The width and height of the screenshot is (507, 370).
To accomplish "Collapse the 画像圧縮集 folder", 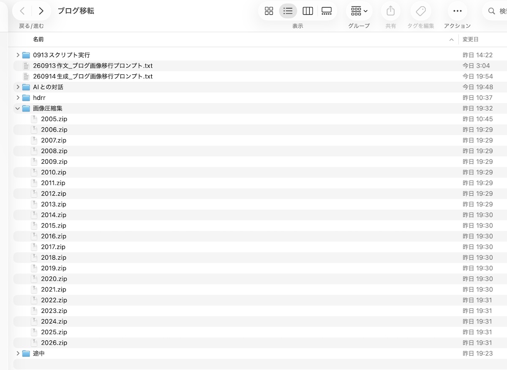I will 18,108.
